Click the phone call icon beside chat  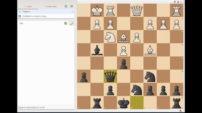pyautogui.click(x=72, y=24)
